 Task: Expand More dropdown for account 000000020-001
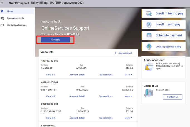pyautogui.click(x=128, y=118)
